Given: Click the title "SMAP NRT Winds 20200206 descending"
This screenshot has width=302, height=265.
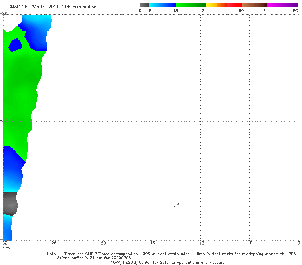Looking at the screenshot, I should [x=52, y=7].
